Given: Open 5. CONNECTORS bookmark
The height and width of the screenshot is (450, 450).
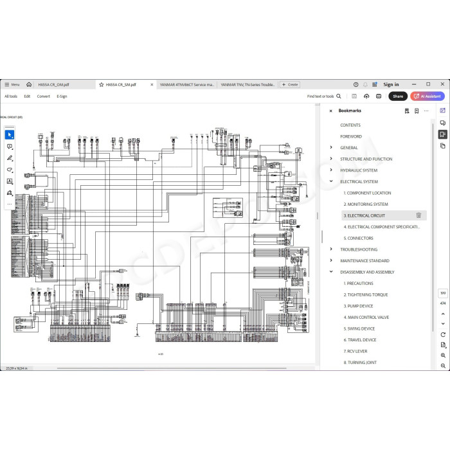Looking at the screenshot, I should pyautogui.click(x=358, y=239).
